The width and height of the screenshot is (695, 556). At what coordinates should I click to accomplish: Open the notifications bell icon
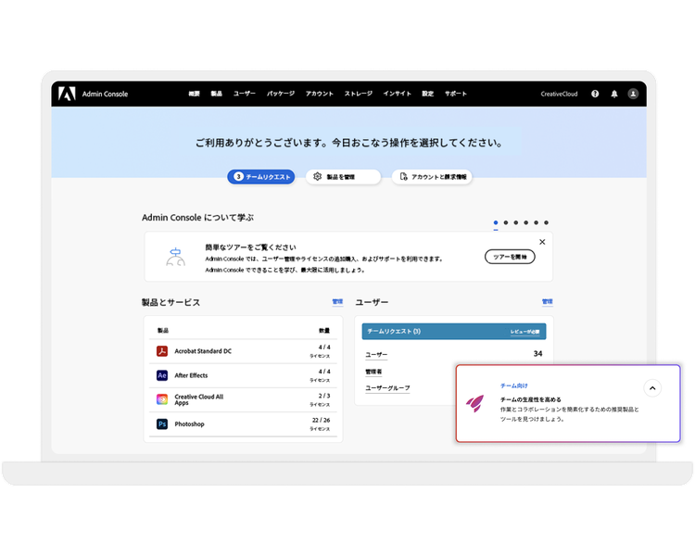[x=614, y=94]
